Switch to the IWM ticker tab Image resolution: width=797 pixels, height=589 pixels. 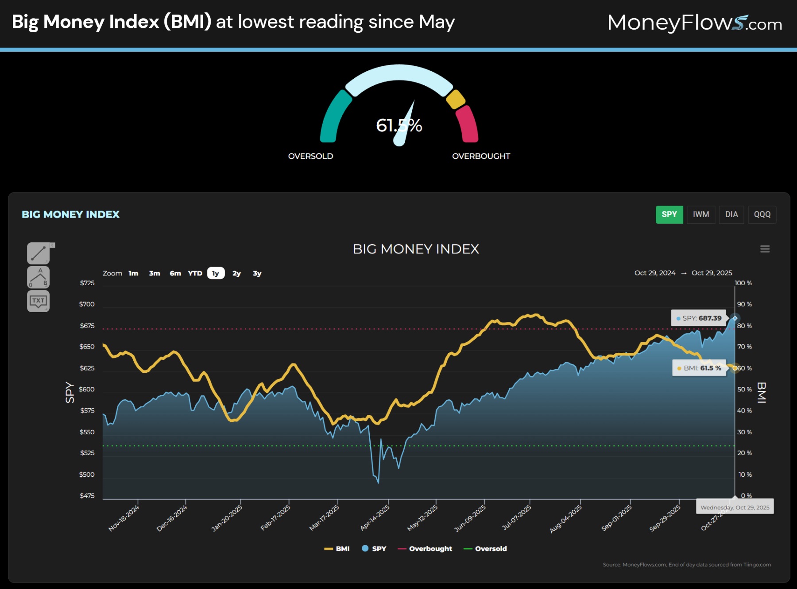[x=701, y=214]
